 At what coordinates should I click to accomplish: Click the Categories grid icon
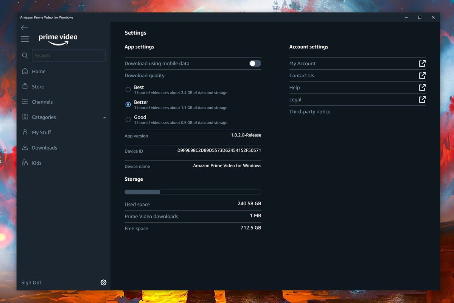[x=25, y=117]
